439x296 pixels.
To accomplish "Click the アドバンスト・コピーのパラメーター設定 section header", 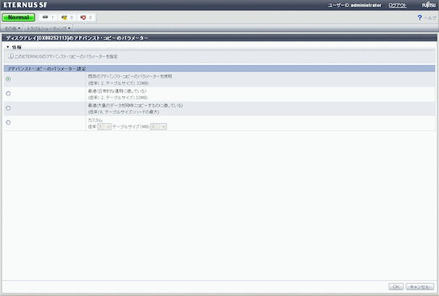I will [220, 69].
